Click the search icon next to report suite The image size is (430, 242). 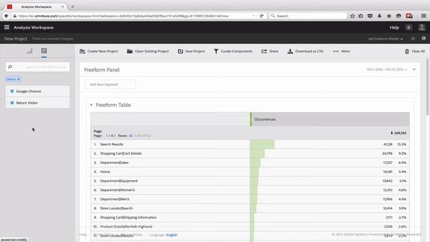point(413,39)
